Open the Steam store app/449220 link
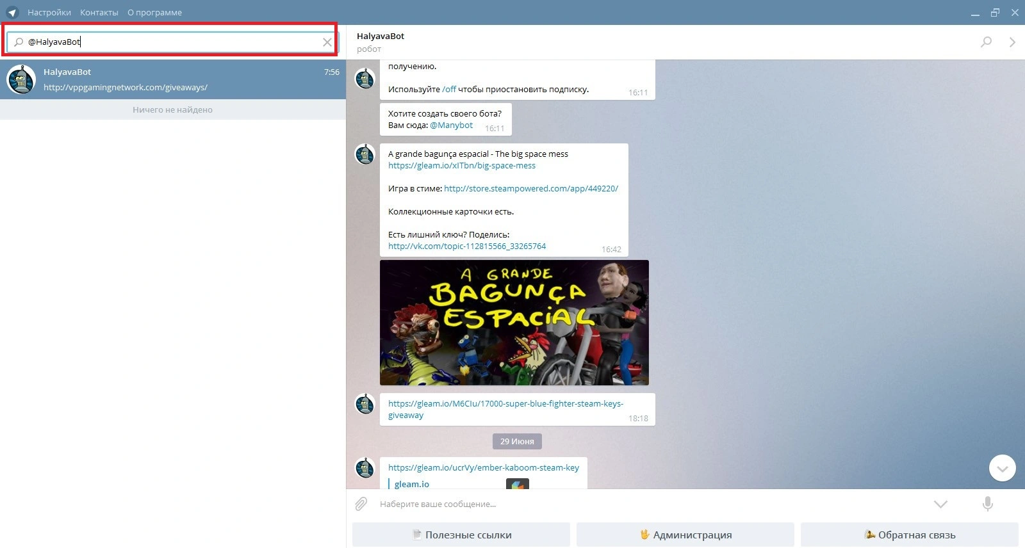This screenshot has width=1025, height=548. 531,188
